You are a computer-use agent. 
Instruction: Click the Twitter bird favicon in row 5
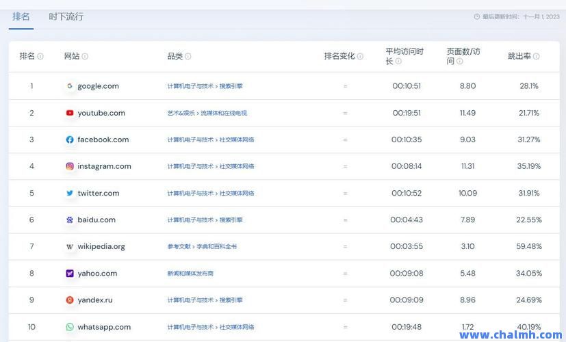(x=70, y=193)
